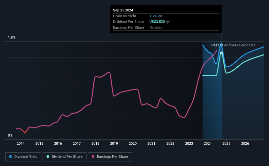269x166 pixels.
Task: Click the 0% y-axis label
Action: coord(10,135)
